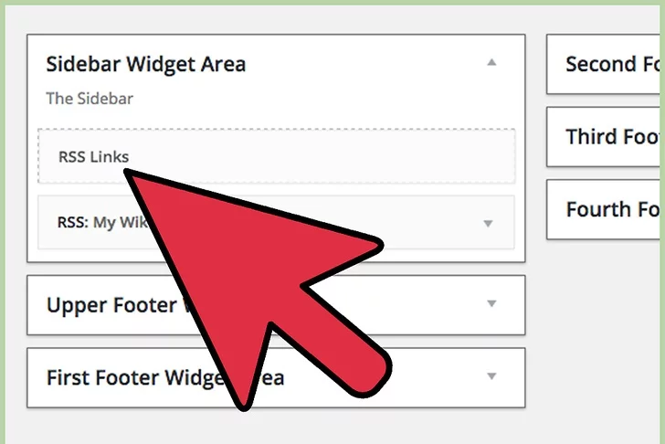Expand the Upper Footer widget area arrow
Viewport: 665px width, 444px height.
click(x=491, y=303)
